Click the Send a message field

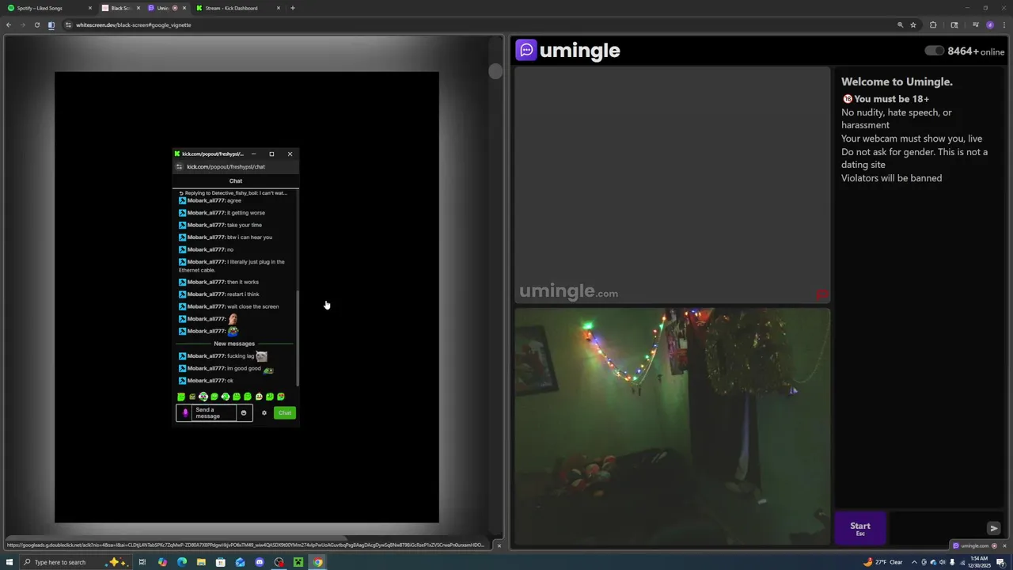point(214,413)
